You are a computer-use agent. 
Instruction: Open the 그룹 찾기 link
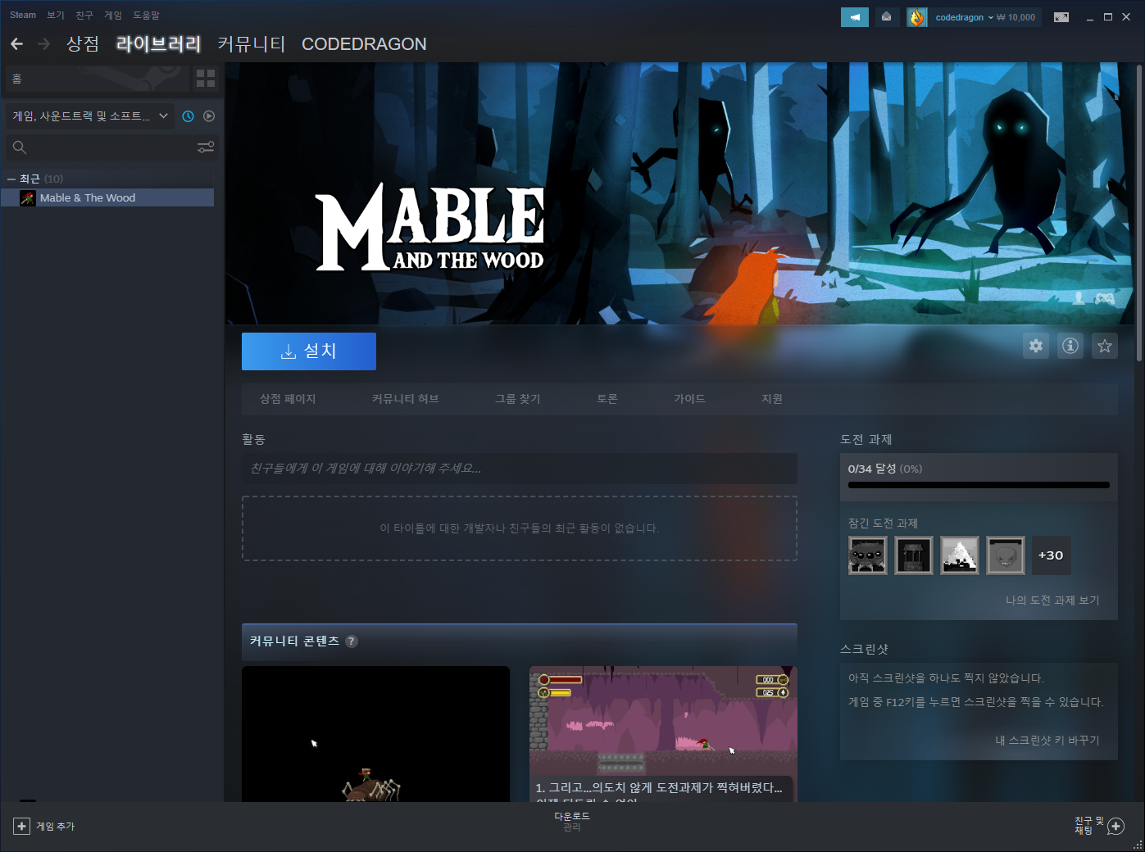coord(517,399)
